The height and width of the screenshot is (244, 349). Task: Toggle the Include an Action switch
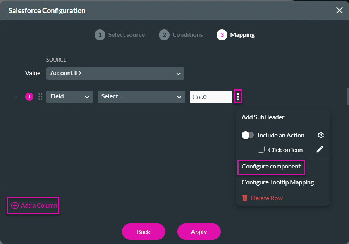248,135
